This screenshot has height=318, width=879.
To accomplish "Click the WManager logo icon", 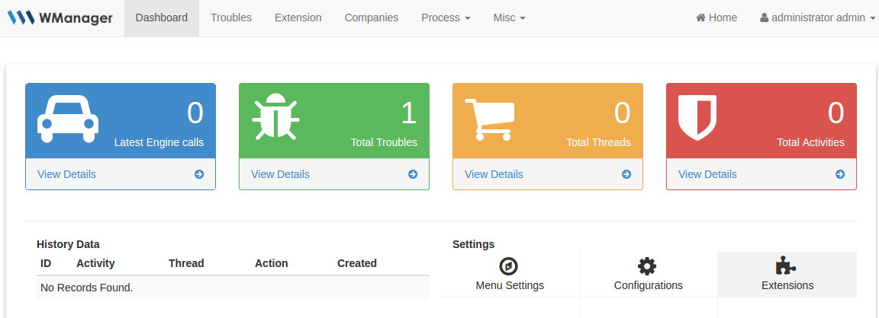I will [20, 17].
